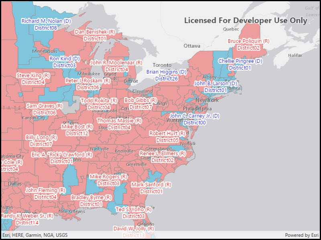
Task: Click the Thomas Massie (R) label
Action: click(119, 121)
